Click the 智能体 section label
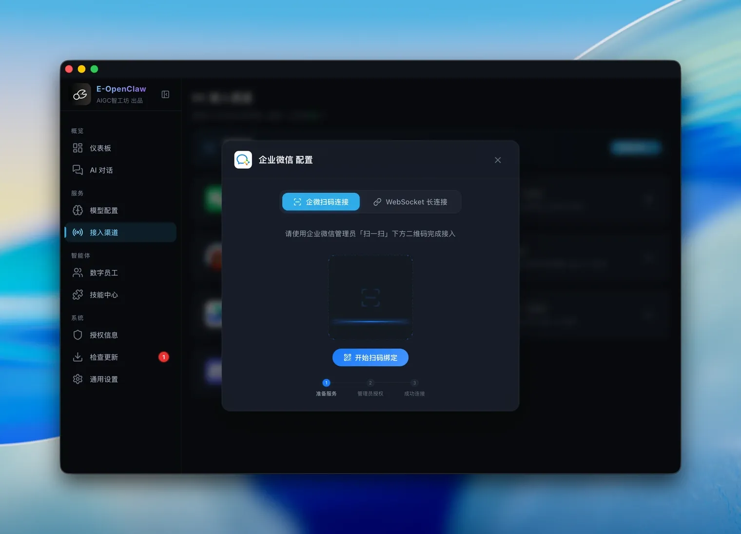Image resolution: width=741 pixels, height=534 pixels. point(80,256)
